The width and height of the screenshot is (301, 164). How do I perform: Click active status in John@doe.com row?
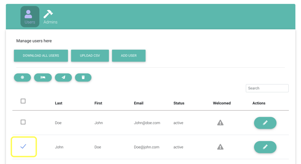point(178,123)
